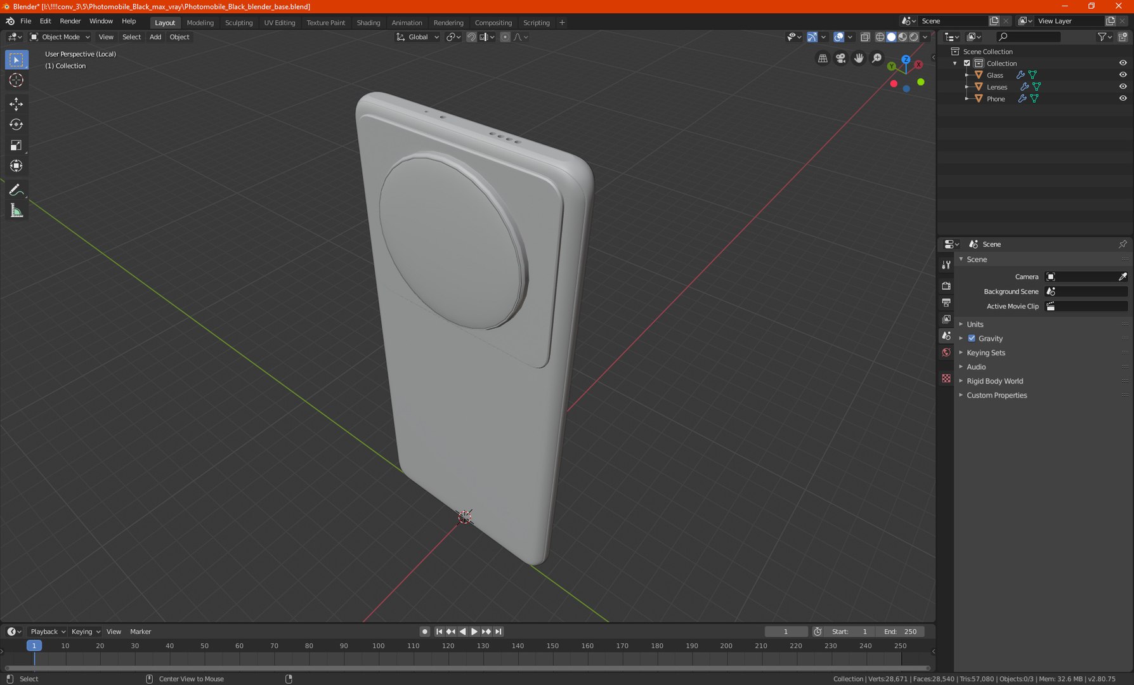Screen dimensions: 1134x685
Task: Open Render properties tab icon
Action: [946, 286]
